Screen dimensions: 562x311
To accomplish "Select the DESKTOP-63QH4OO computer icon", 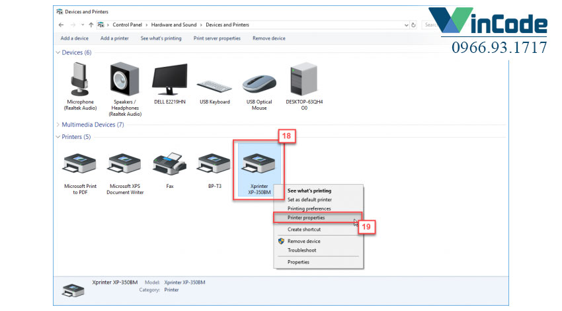I will pyautogui.click(x=304, y=79).
